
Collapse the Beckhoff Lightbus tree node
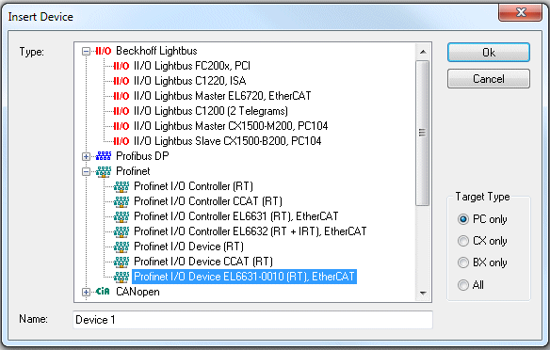pyautogui.click(x=86, y=52)
